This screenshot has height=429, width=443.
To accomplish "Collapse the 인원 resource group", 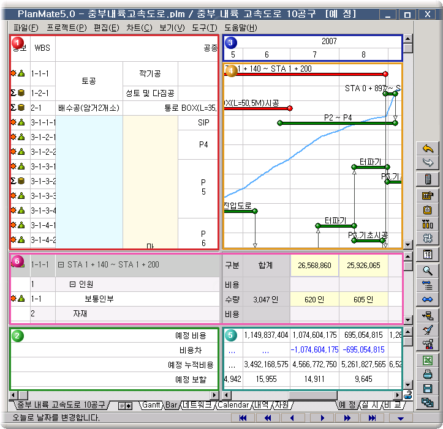I will click(72, 285).
